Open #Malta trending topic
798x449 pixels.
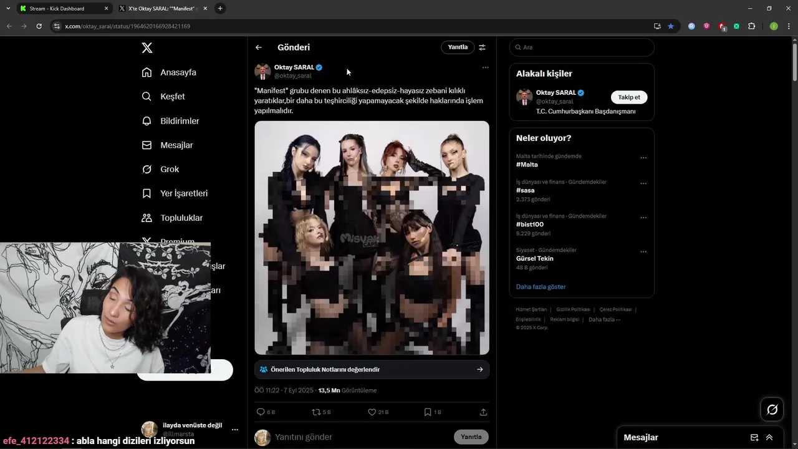tap(527, 165)
